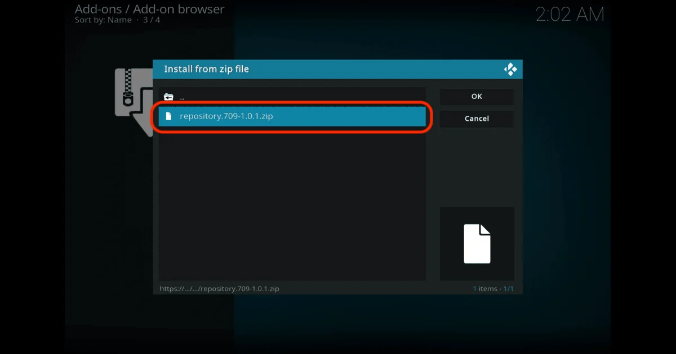Image resolution: width=676 pixels, height=354 pixels.
Task: Click the Kodi logo icon on dialog header
Action: coord(510,69)
